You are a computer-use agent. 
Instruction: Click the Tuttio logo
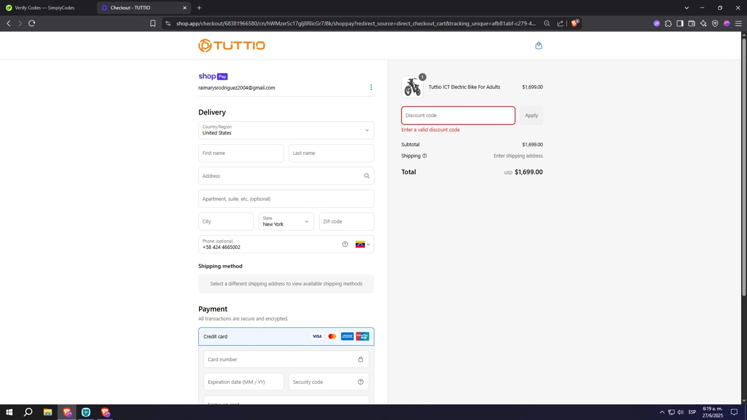click(232, 46)
